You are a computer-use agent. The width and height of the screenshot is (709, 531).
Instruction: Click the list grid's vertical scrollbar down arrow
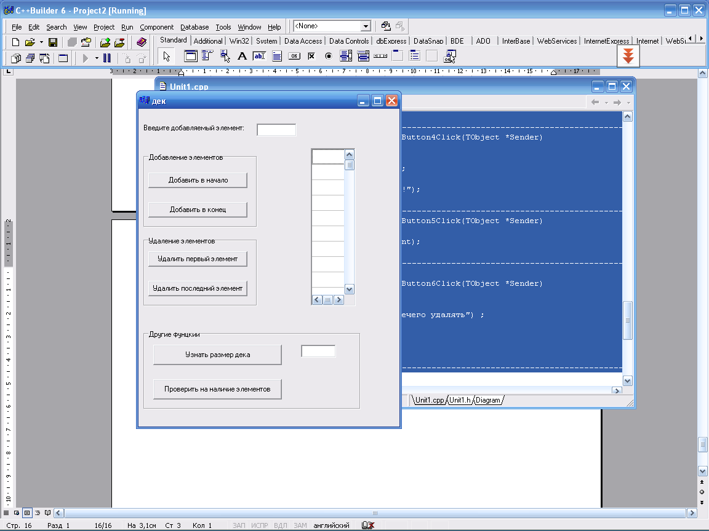click(349, 289)
